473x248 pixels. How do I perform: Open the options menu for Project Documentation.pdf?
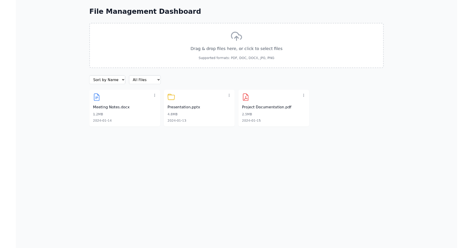click(x=304, y=95)
